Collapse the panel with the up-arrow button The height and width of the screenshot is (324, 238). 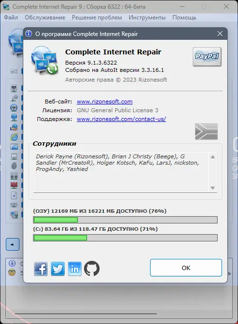click(13, 244)
